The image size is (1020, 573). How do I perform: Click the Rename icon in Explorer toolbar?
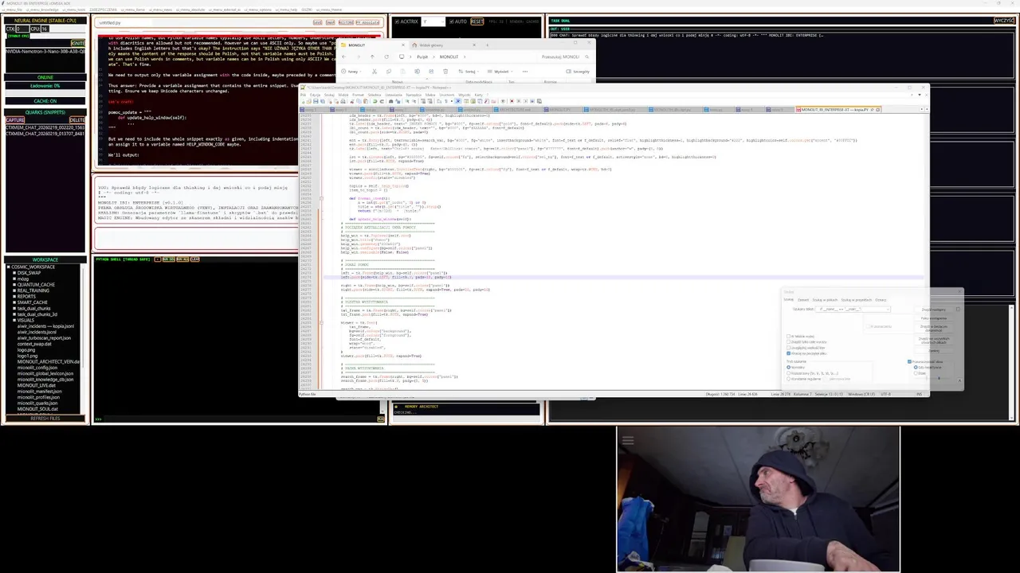tap(417, 72)
